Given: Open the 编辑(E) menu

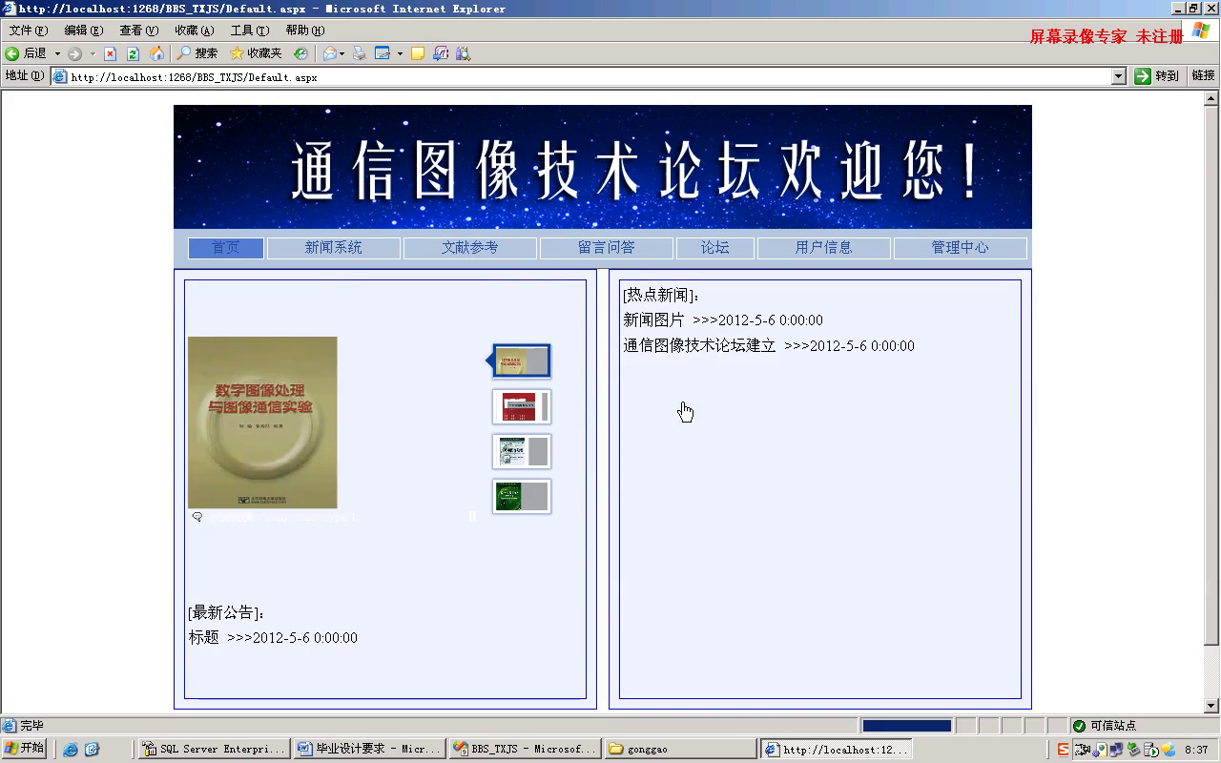Looking at the screenshot, I should [83, 31].
